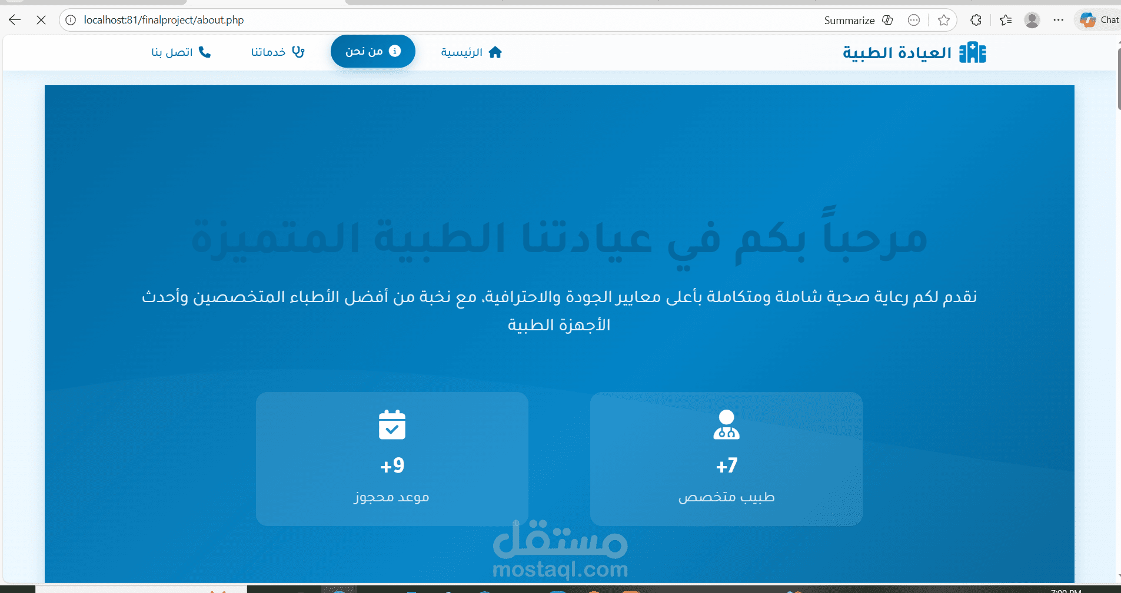Click the +9 appointments count
The width and height of the screenshot is (1121, 593).
point(392,466)
